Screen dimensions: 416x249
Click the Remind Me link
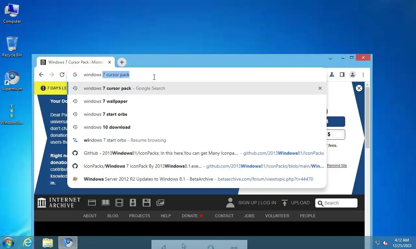tap(337, 166)
